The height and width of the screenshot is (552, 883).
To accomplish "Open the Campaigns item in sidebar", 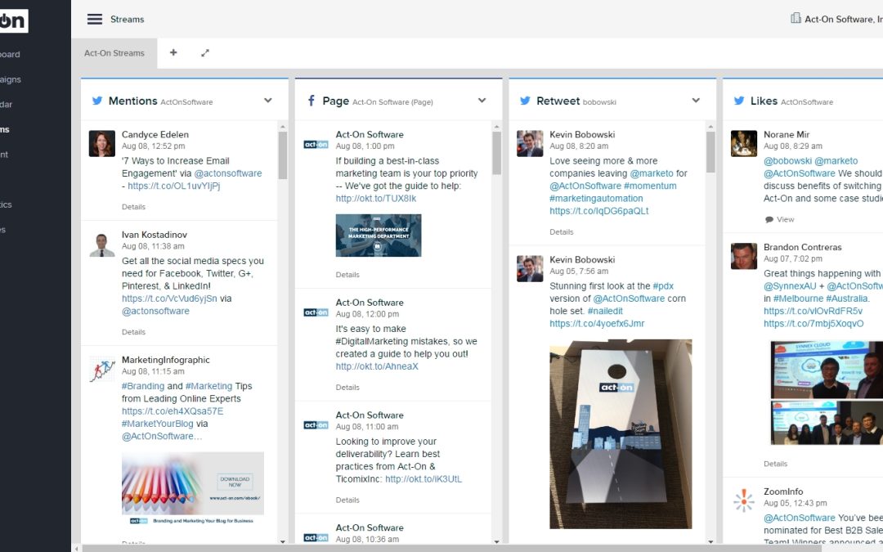I will click(11, 79).
